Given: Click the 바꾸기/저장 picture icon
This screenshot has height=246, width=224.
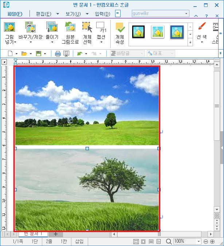Looking at the screenshot, I should (30, 27).
